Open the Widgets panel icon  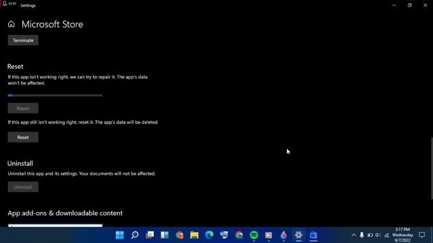(164, 235)
